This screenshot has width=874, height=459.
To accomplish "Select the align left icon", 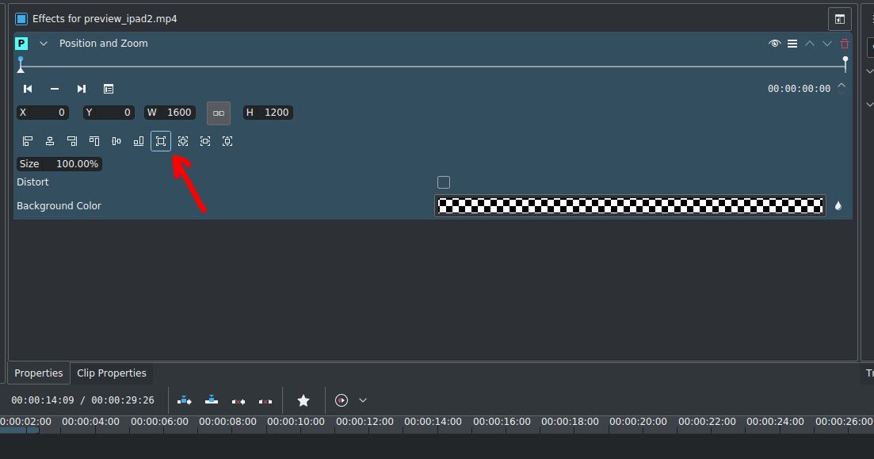I will click(x=28, y=140).
